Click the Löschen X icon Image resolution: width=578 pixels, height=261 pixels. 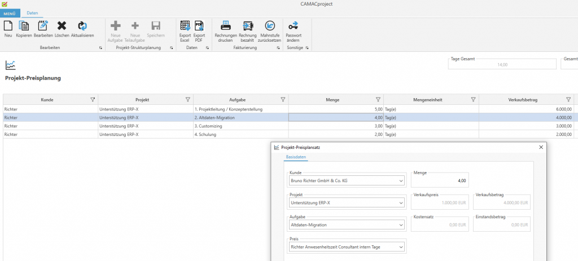click(x=62, y=25)
